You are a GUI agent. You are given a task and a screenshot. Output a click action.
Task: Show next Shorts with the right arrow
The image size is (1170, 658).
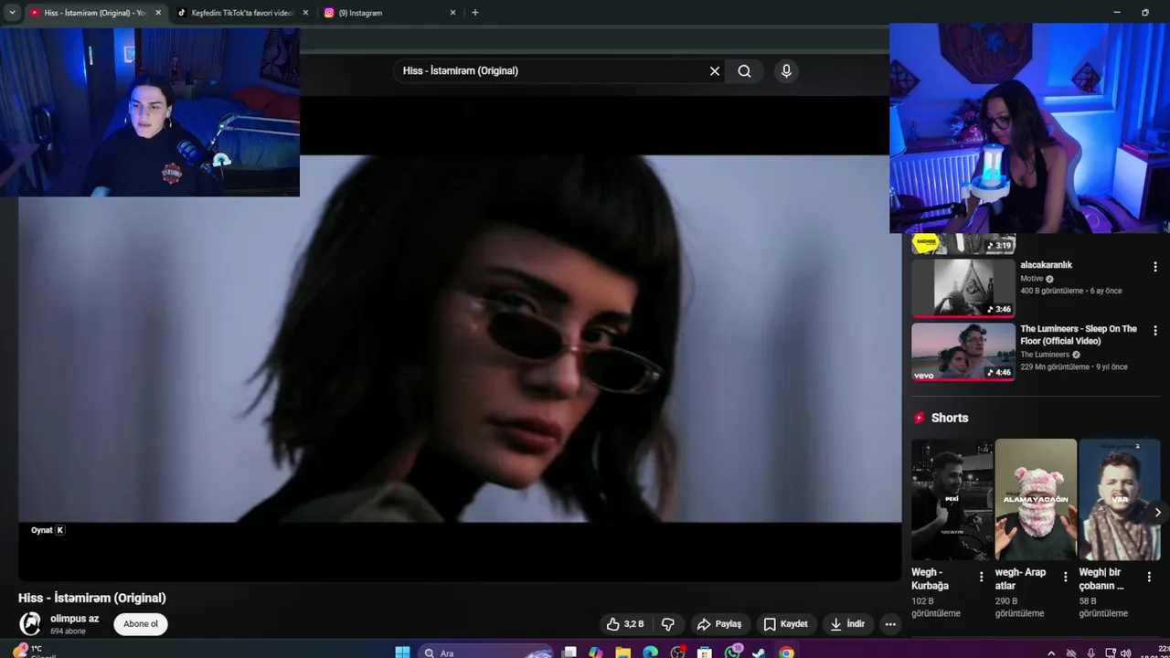coord(1157,513)
